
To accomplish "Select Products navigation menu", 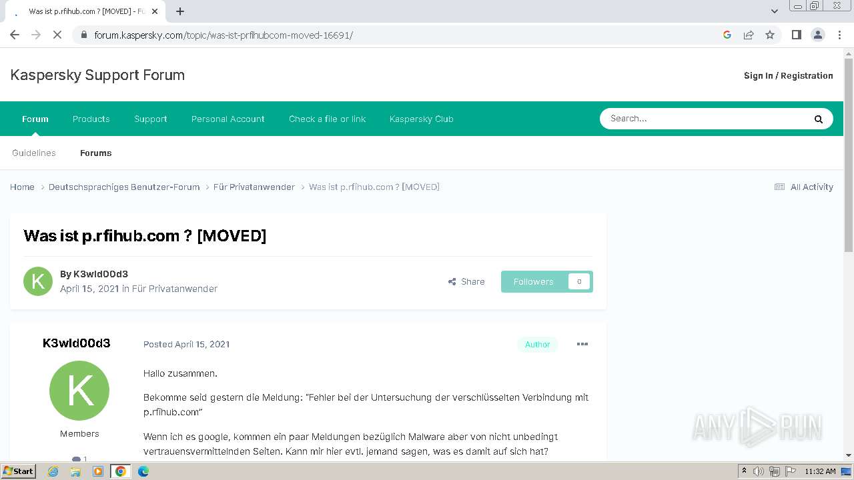I will pyautogui.click(x=91, y=119).
